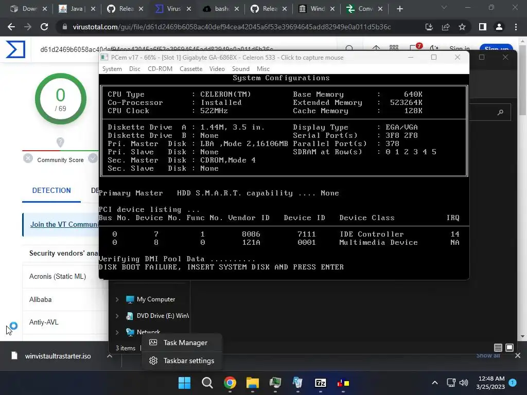Show hidden system tray icons
Screen dimensions: 527x395
coord(434,383)
